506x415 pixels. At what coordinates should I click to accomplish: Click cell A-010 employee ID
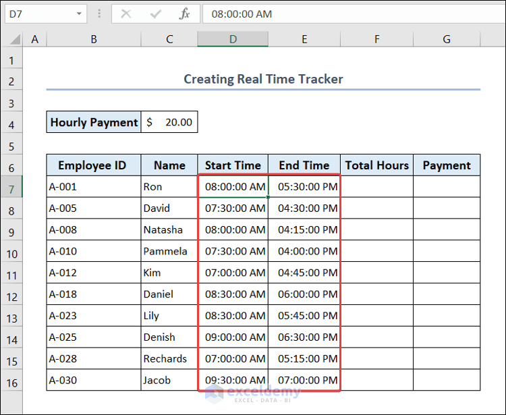94,251
